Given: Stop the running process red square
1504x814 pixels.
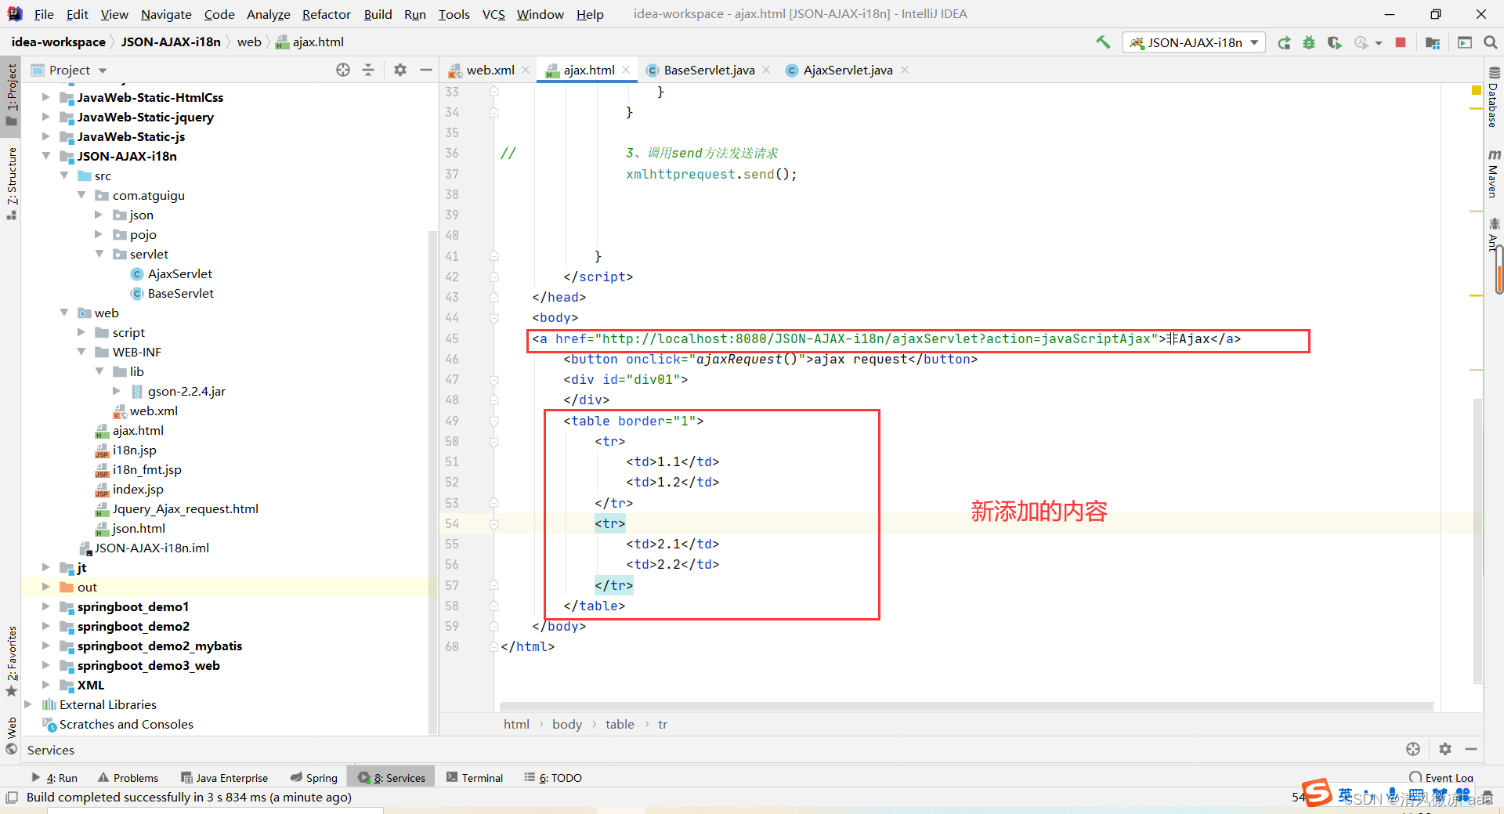Looking at the screenshot, I should [1401, 42].
